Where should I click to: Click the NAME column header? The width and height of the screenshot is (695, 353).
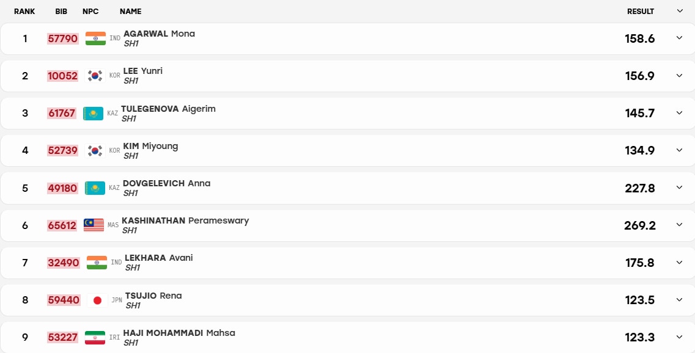click(130, 12)
